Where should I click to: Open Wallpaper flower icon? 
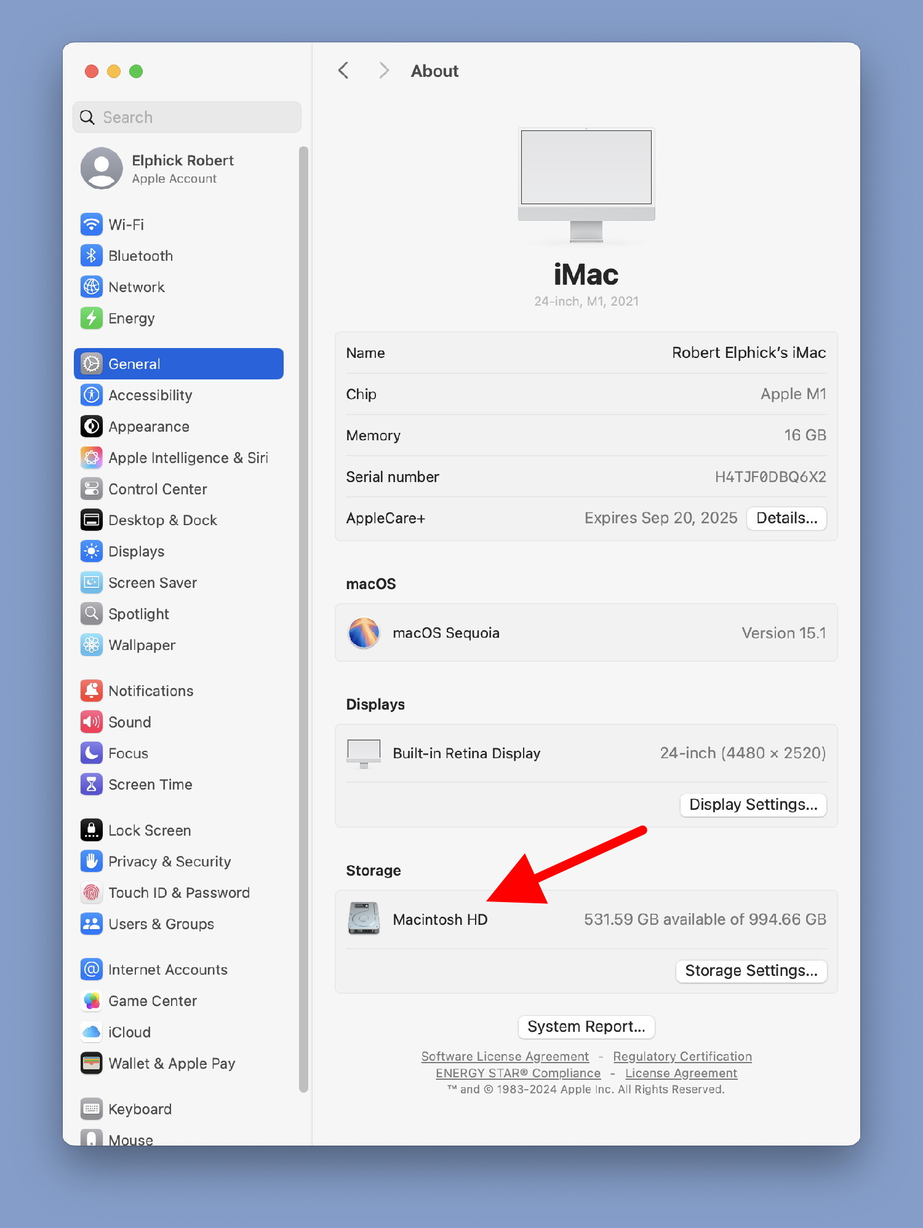[92, 645]
